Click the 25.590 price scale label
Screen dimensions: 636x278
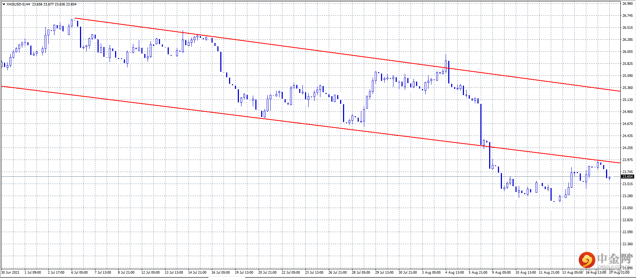[628, 76]
